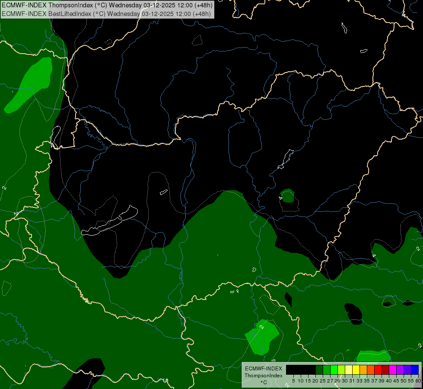Screen dimensions: 423x389
Task: Click the legend value label 33
Action: (x=359, y=381)
